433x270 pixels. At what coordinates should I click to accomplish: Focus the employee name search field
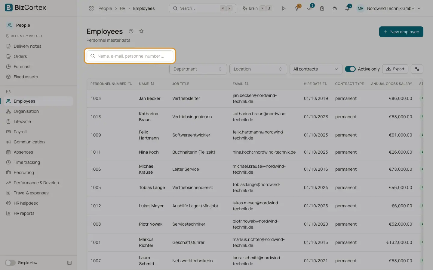[130, 56]
